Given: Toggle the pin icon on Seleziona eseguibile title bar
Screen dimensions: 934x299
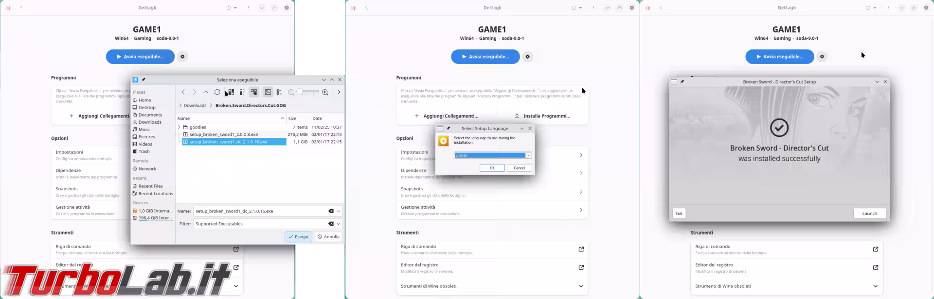Looking at the screenshot, I should click(144, 80).
